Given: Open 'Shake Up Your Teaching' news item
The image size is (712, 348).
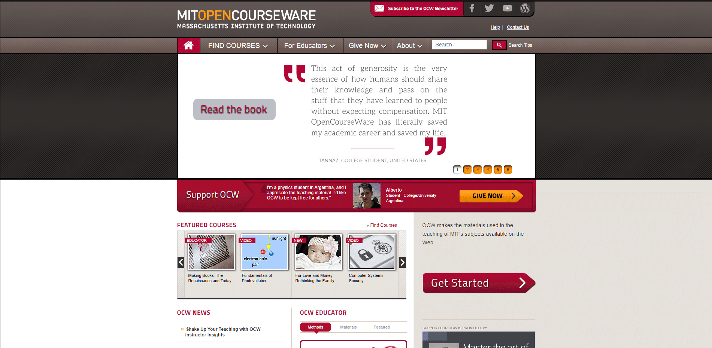Looking at the screenshot, I should (x=223, y=332).
